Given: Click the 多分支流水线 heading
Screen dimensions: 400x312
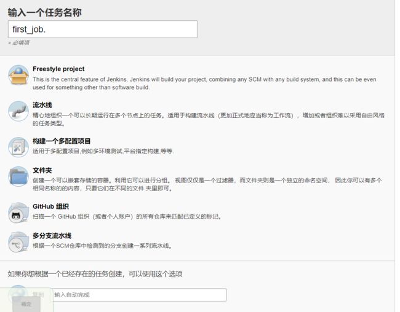Looking at the screenshot, I should tap(52, 236).
